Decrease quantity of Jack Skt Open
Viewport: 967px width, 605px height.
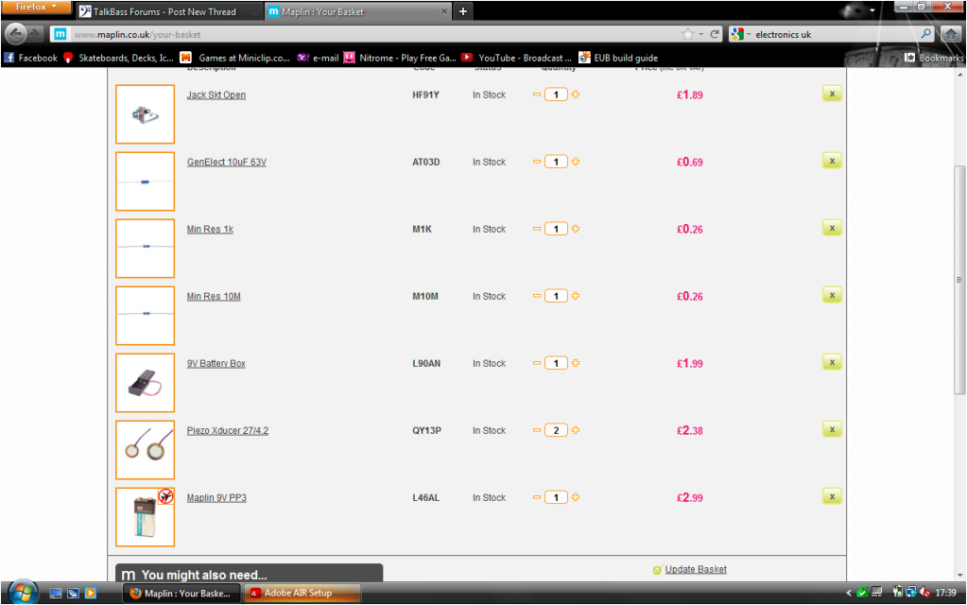pyautogui.click(x=537, y=95)
